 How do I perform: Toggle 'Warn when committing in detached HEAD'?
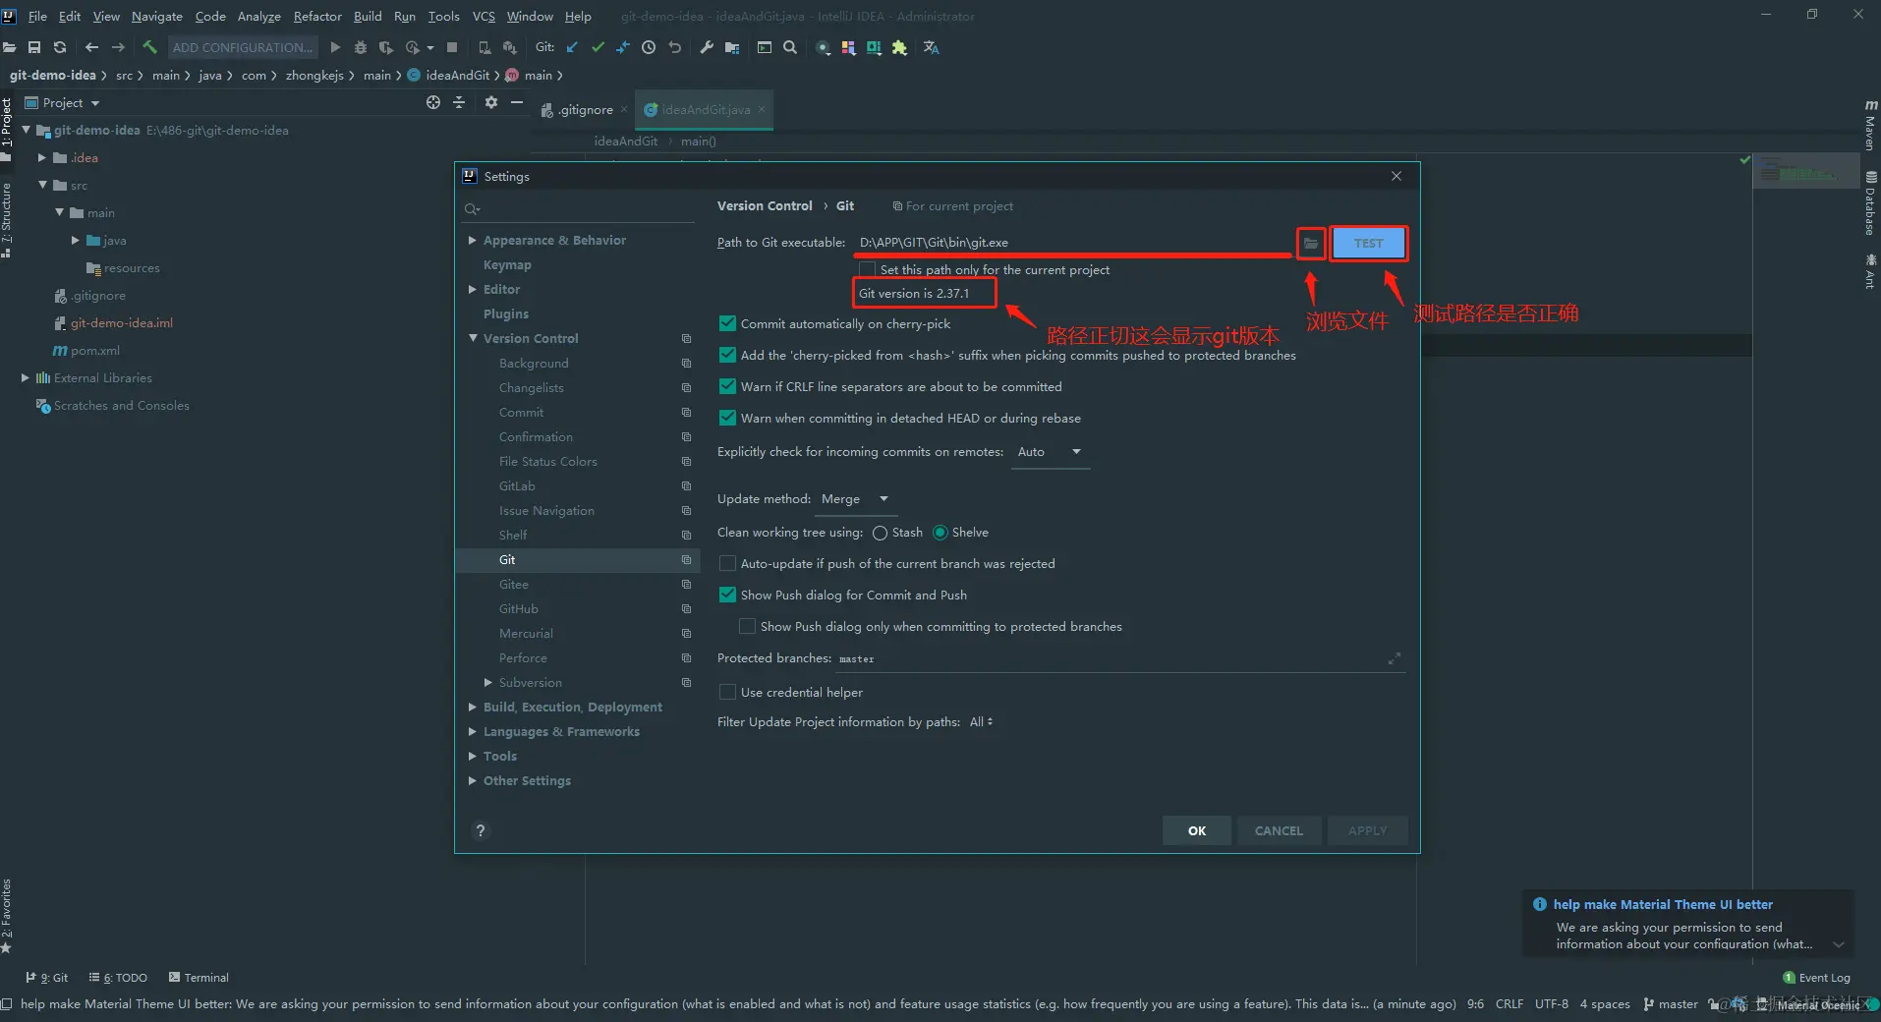(x=727, y=418)
